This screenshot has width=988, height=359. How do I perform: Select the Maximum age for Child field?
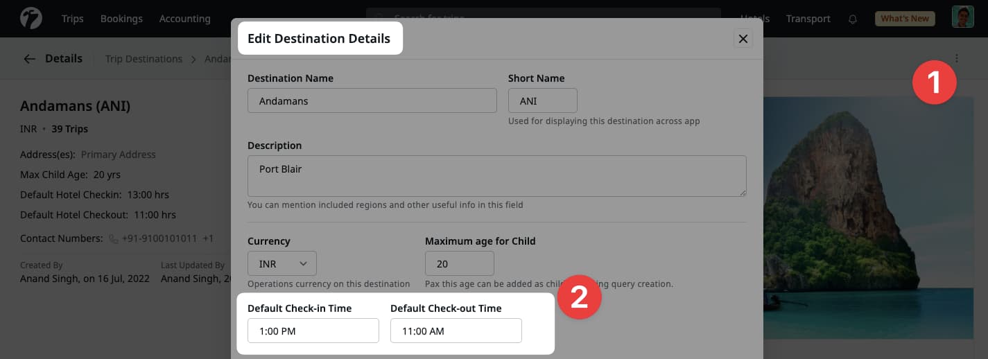pos(459,263)
